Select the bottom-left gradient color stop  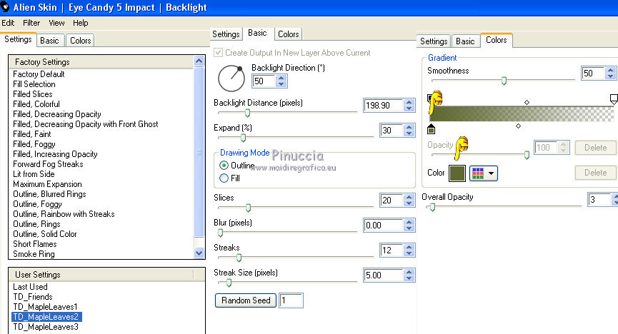click(x=432, y=129)
